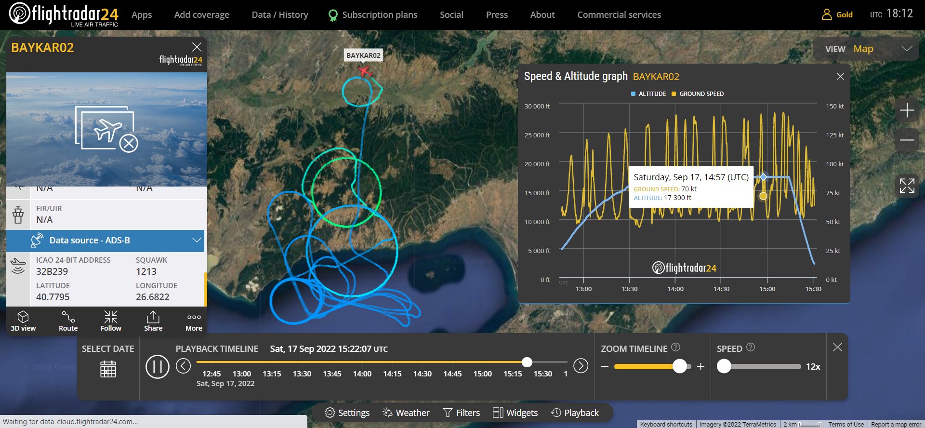Screen dimensions: 925x428
Task: Click ICAO address value 32B239
Action: pyautogui.click(x=52, y=271)
